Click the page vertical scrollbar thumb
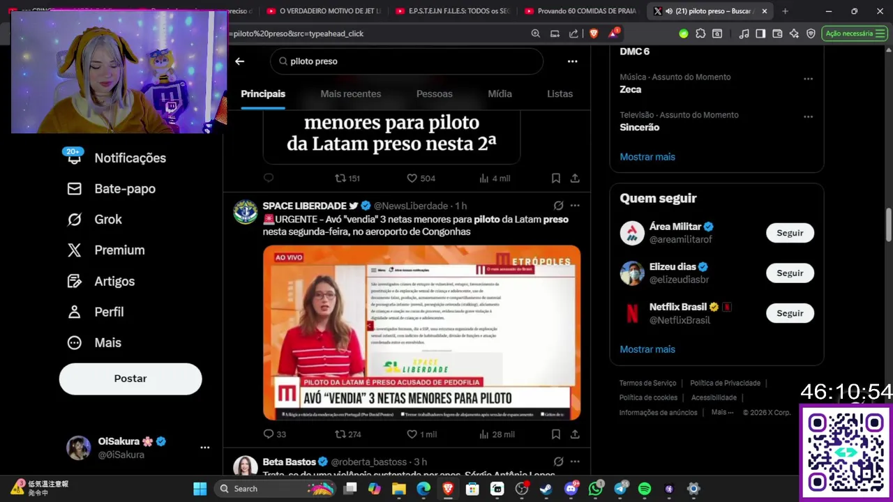893x502 pixels. pos(889,225)
